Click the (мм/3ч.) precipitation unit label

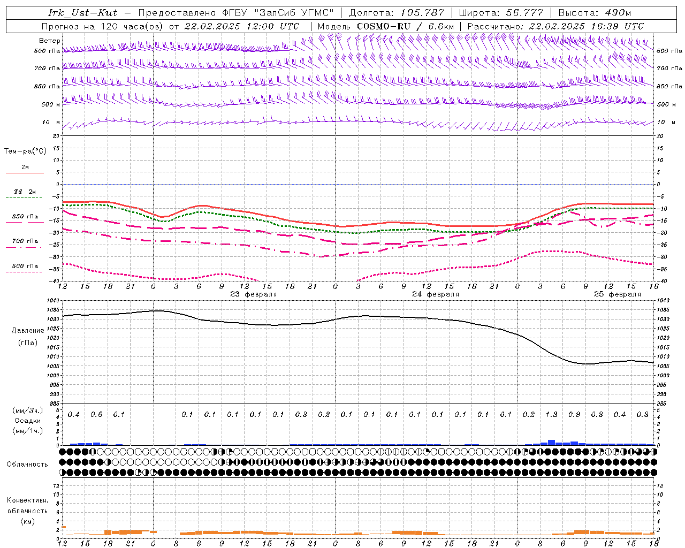[28, 410]
